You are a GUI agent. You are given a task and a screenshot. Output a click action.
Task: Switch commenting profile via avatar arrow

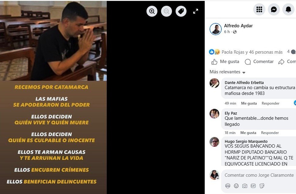[x=218, y=178]
